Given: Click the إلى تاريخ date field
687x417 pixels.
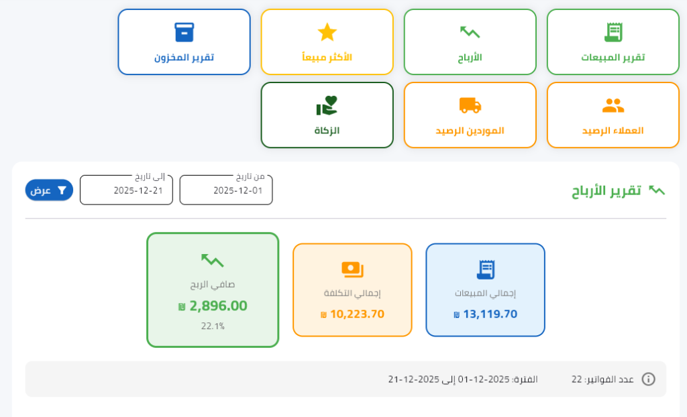Looking at the screenshot, I should [x=126, y=190].
